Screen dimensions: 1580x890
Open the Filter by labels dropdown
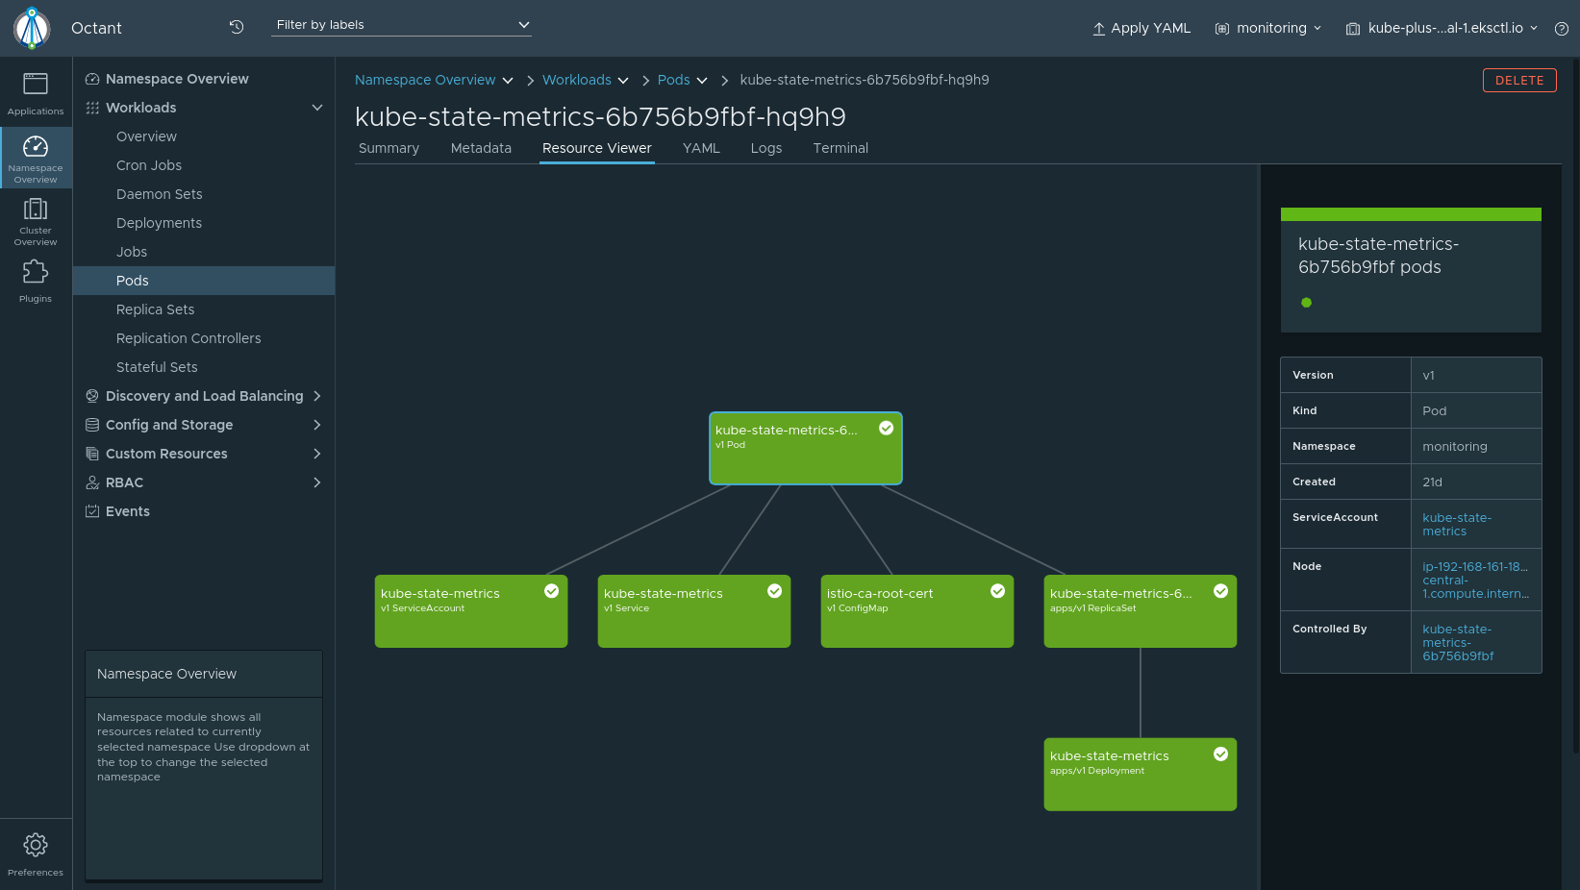[402, 25]
